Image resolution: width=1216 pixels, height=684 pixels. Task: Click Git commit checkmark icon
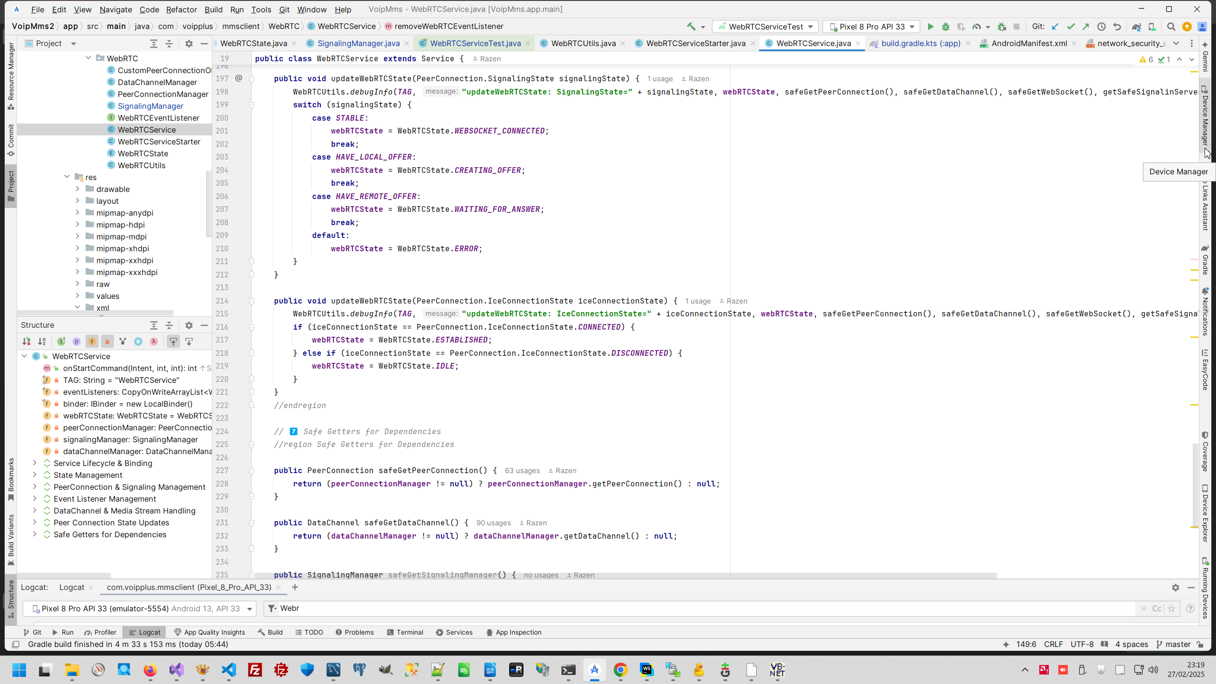(x=1071, y=27)
